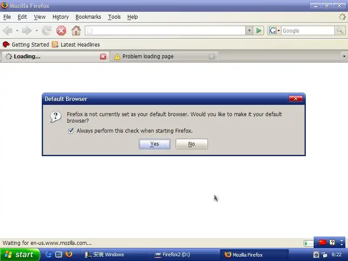Screen dimensions: 348x261
Task: Open the Bookmarks menu
Action: click(88, 17)
